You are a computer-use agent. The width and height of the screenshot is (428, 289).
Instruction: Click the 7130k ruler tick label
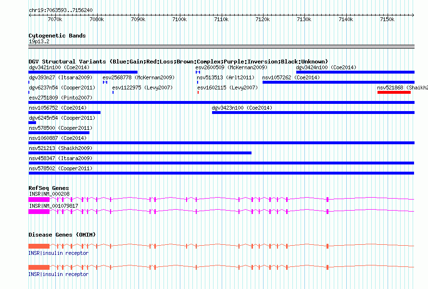pyautogui.click(x=304, y=19)
